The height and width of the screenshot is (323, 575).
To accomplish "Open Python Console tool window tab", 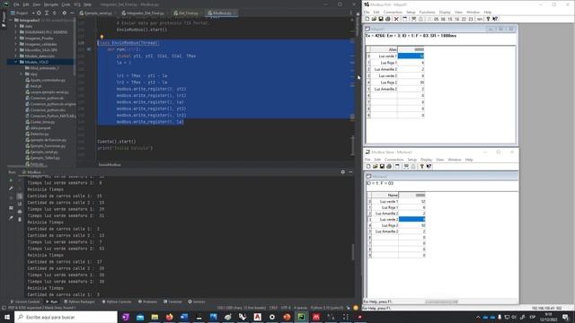I will point(116,301).
